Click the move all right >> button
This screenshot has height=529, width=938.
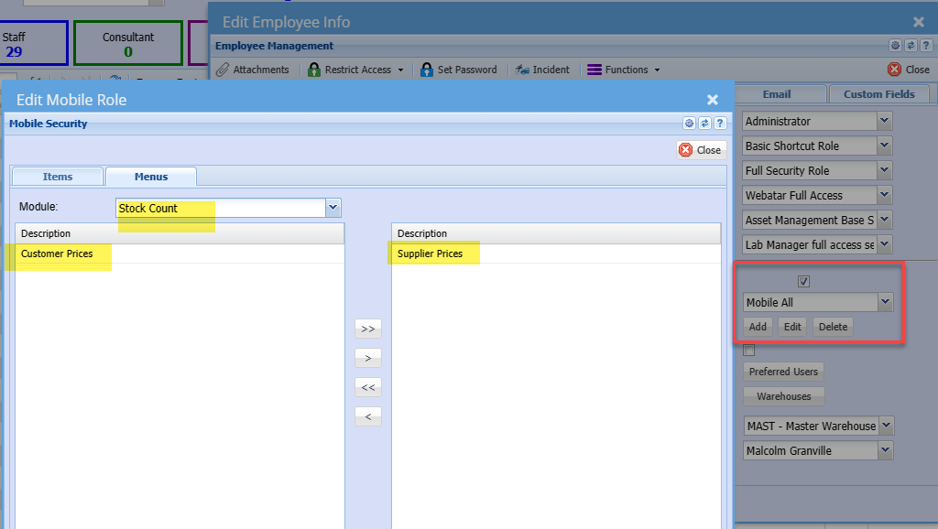click(368, 329)
